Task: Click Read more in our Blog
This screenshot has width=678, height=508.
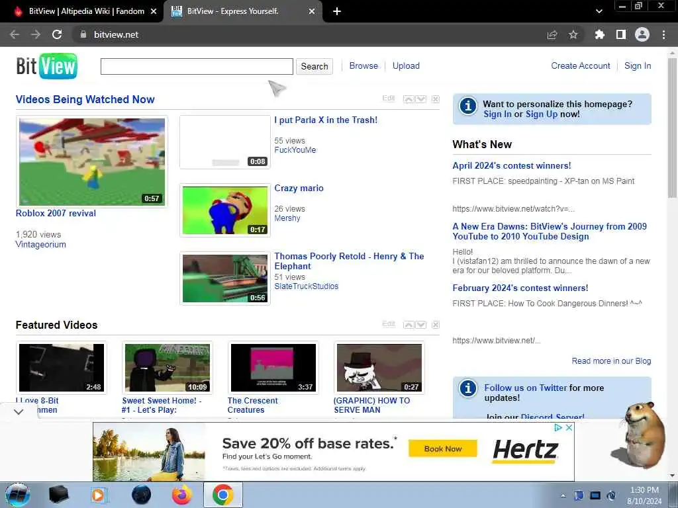Action: [611, 360]
